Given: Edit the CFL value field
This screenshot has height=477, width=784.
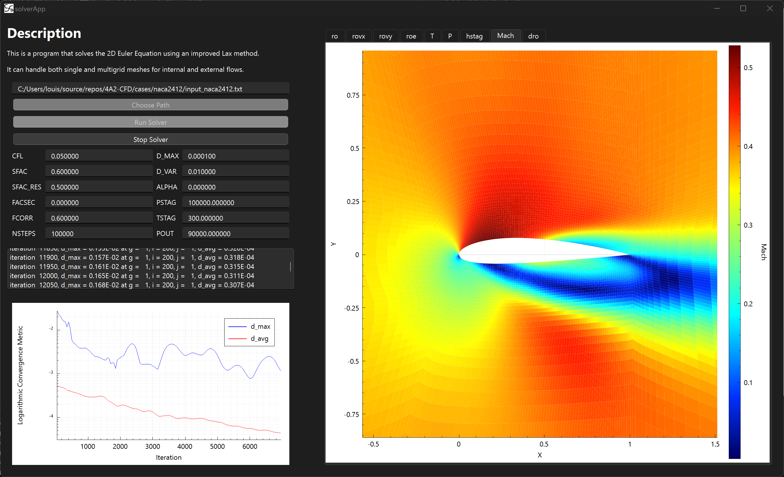Looking at the screenshot, I should tap(99, 156).
